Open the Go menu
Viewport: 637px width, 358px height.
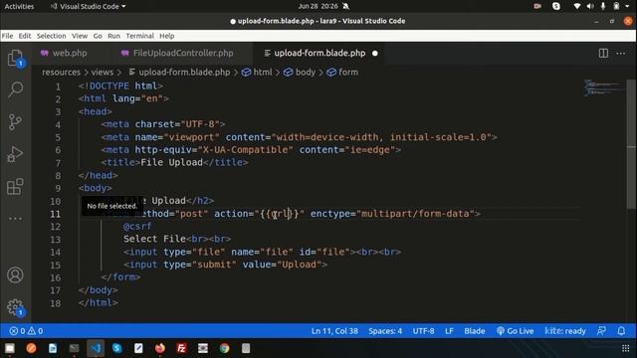98,36
